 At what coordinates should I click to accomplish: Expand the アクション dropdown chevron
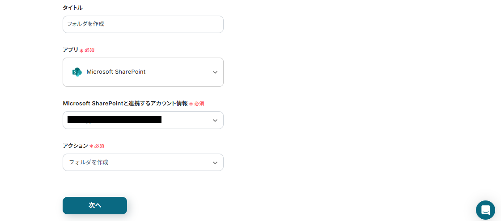coord(215,163)
